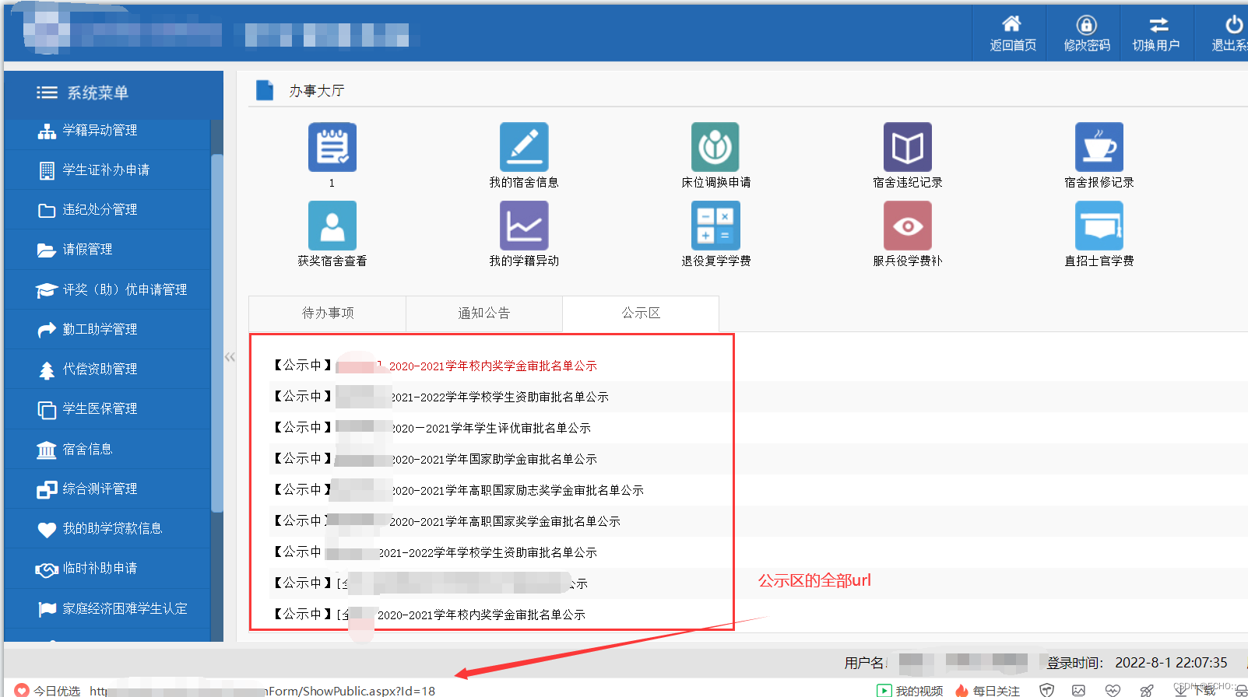Click the 服兵役学费补 eye icon

907,226
